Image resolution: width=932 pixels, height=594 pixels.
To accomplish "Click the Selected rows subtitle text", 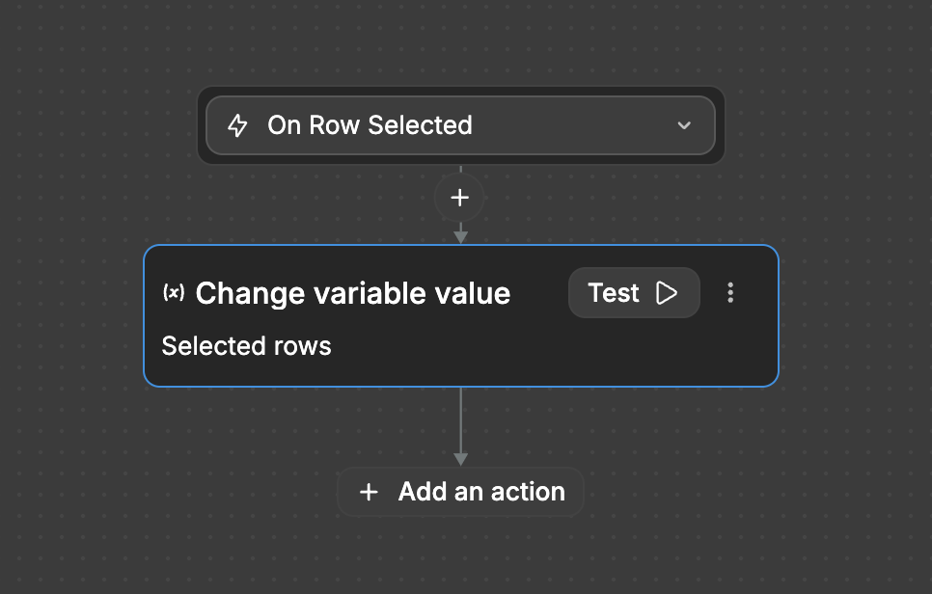I will pyautogui.click(x=246, y=345).
